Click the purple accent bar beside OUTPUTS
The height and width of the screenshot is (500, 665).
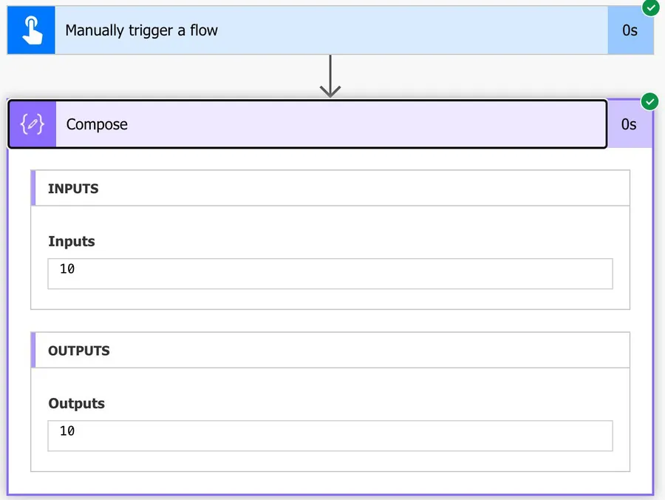point(33,351)
